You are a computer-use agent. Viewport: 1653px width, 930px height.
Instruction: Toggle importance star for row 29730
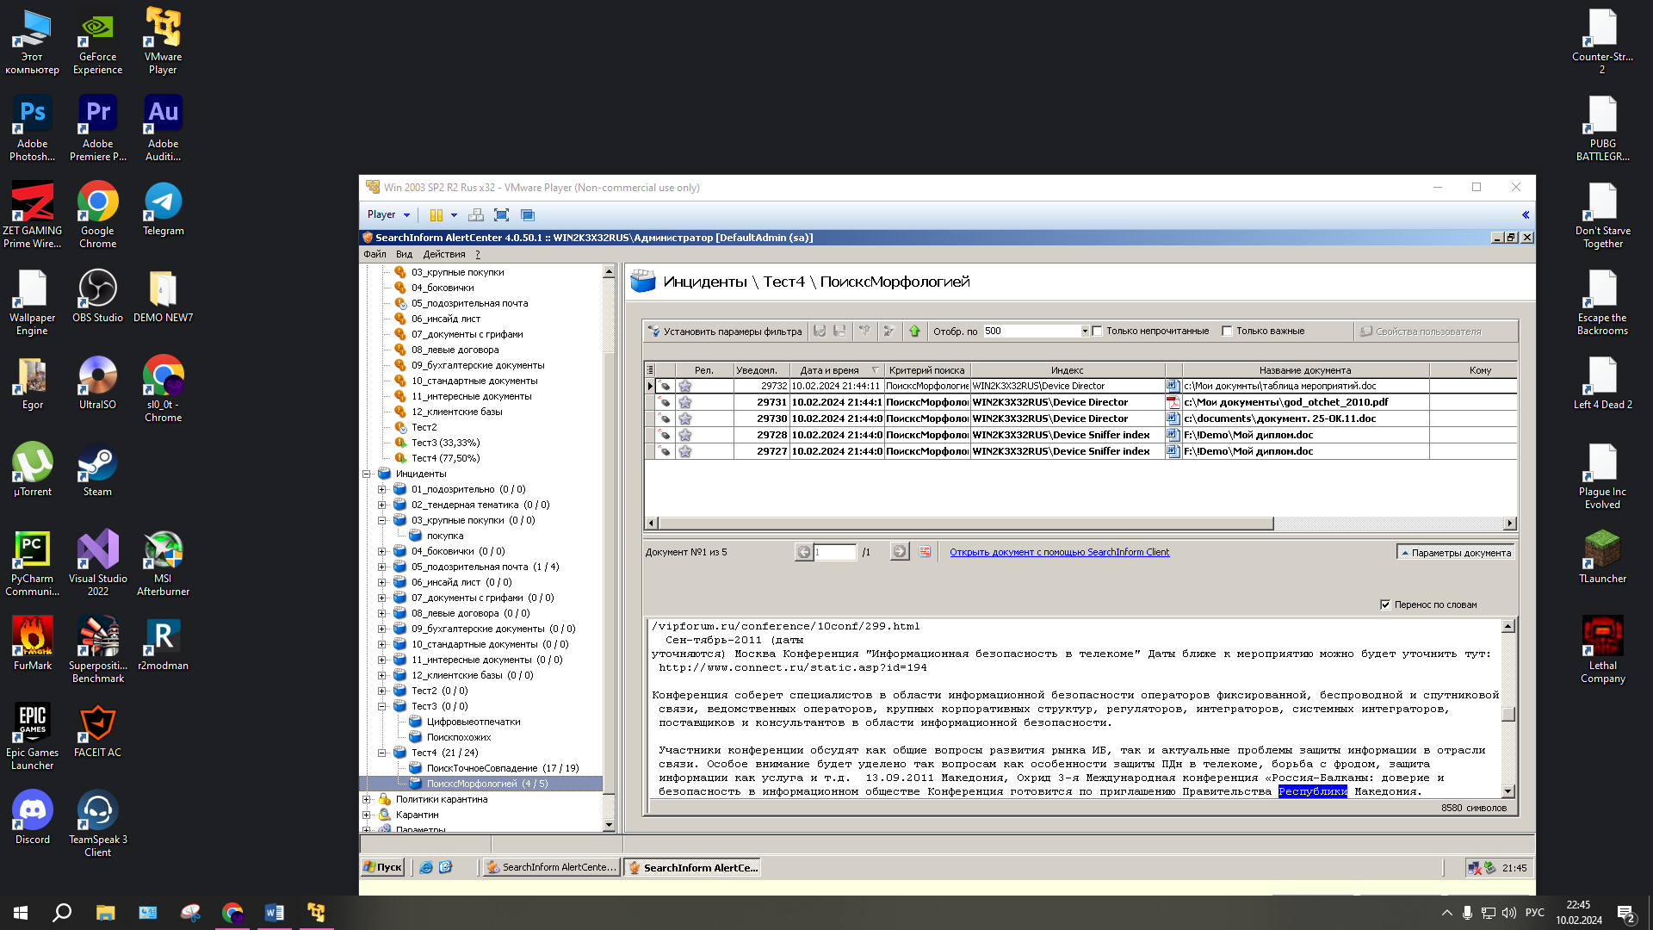685,418
